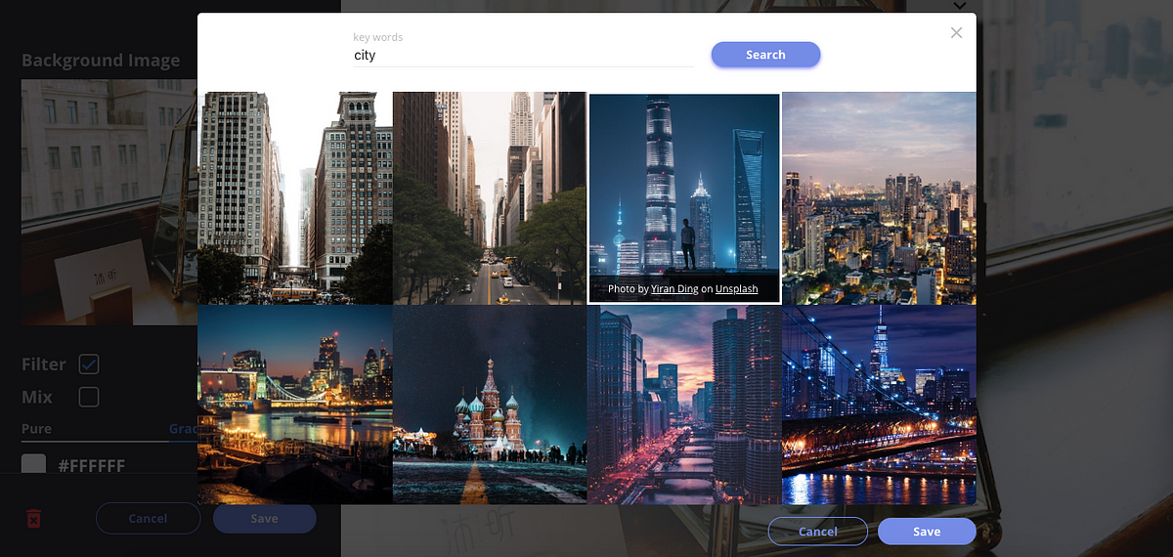Viewport: 1173px width, 557px height.
Task: Switch to the Pure tab
Action: (36, 428)
